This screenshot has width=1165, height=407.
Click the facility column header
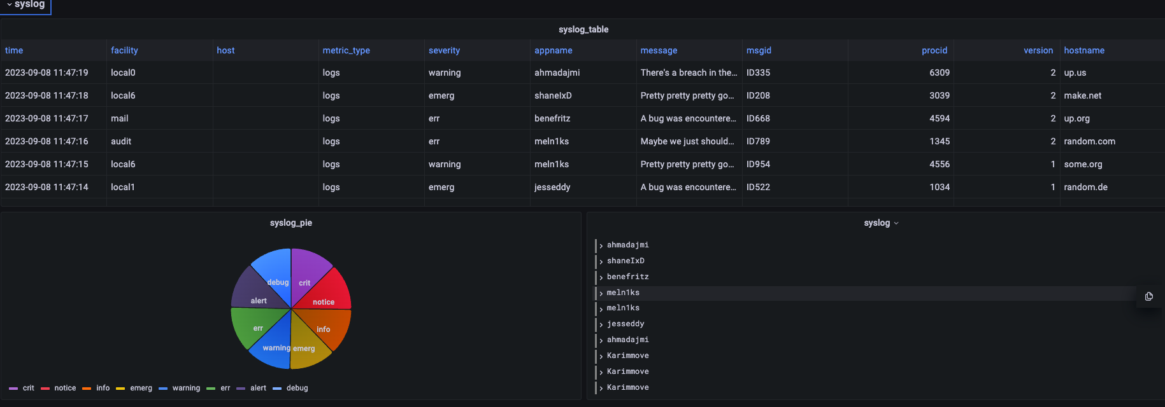pos(124,50)
